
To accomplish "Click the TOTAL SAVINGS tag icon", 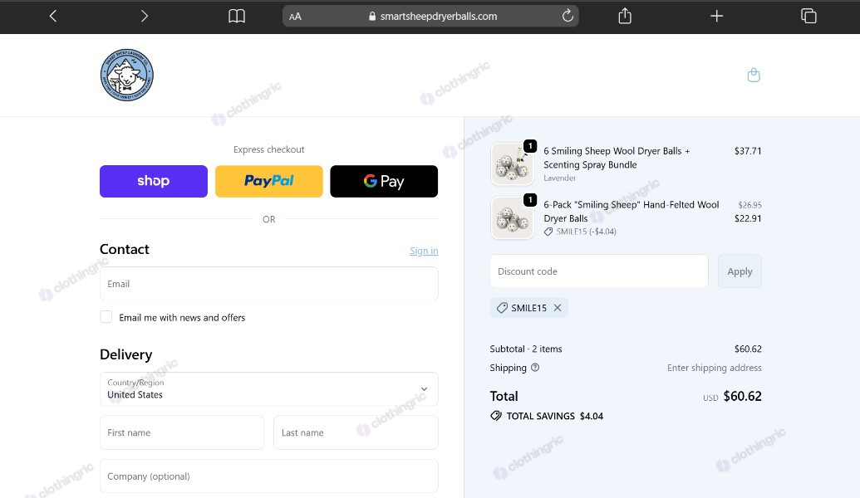I will tap(496, 416).
